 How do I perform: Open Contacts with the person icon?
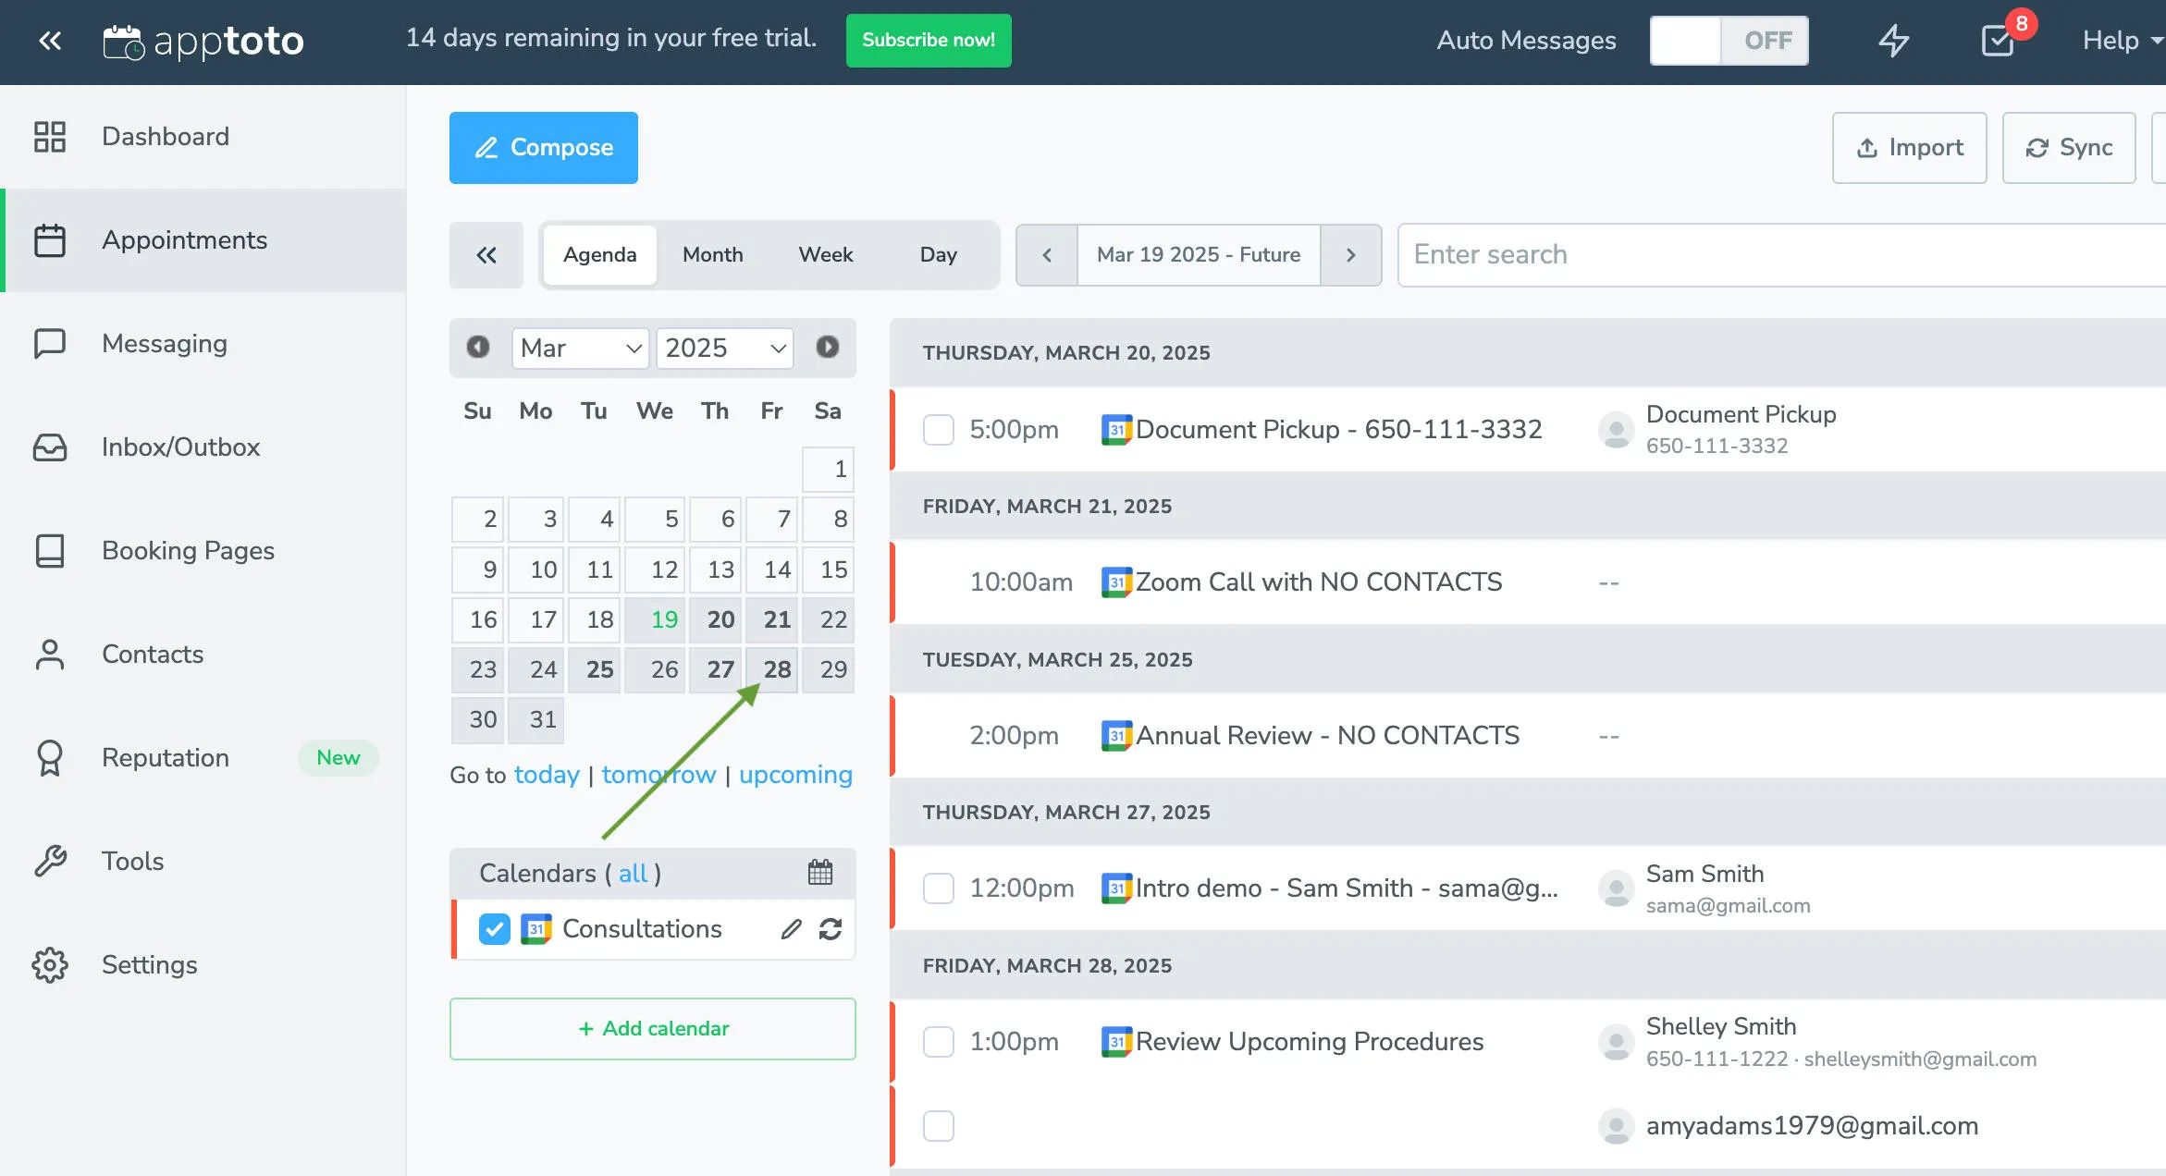50,654
